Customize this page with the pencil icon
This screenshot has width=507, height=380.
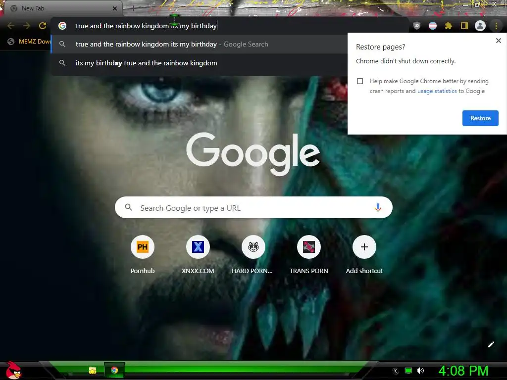pyautogui.click(x=491, y=344)
